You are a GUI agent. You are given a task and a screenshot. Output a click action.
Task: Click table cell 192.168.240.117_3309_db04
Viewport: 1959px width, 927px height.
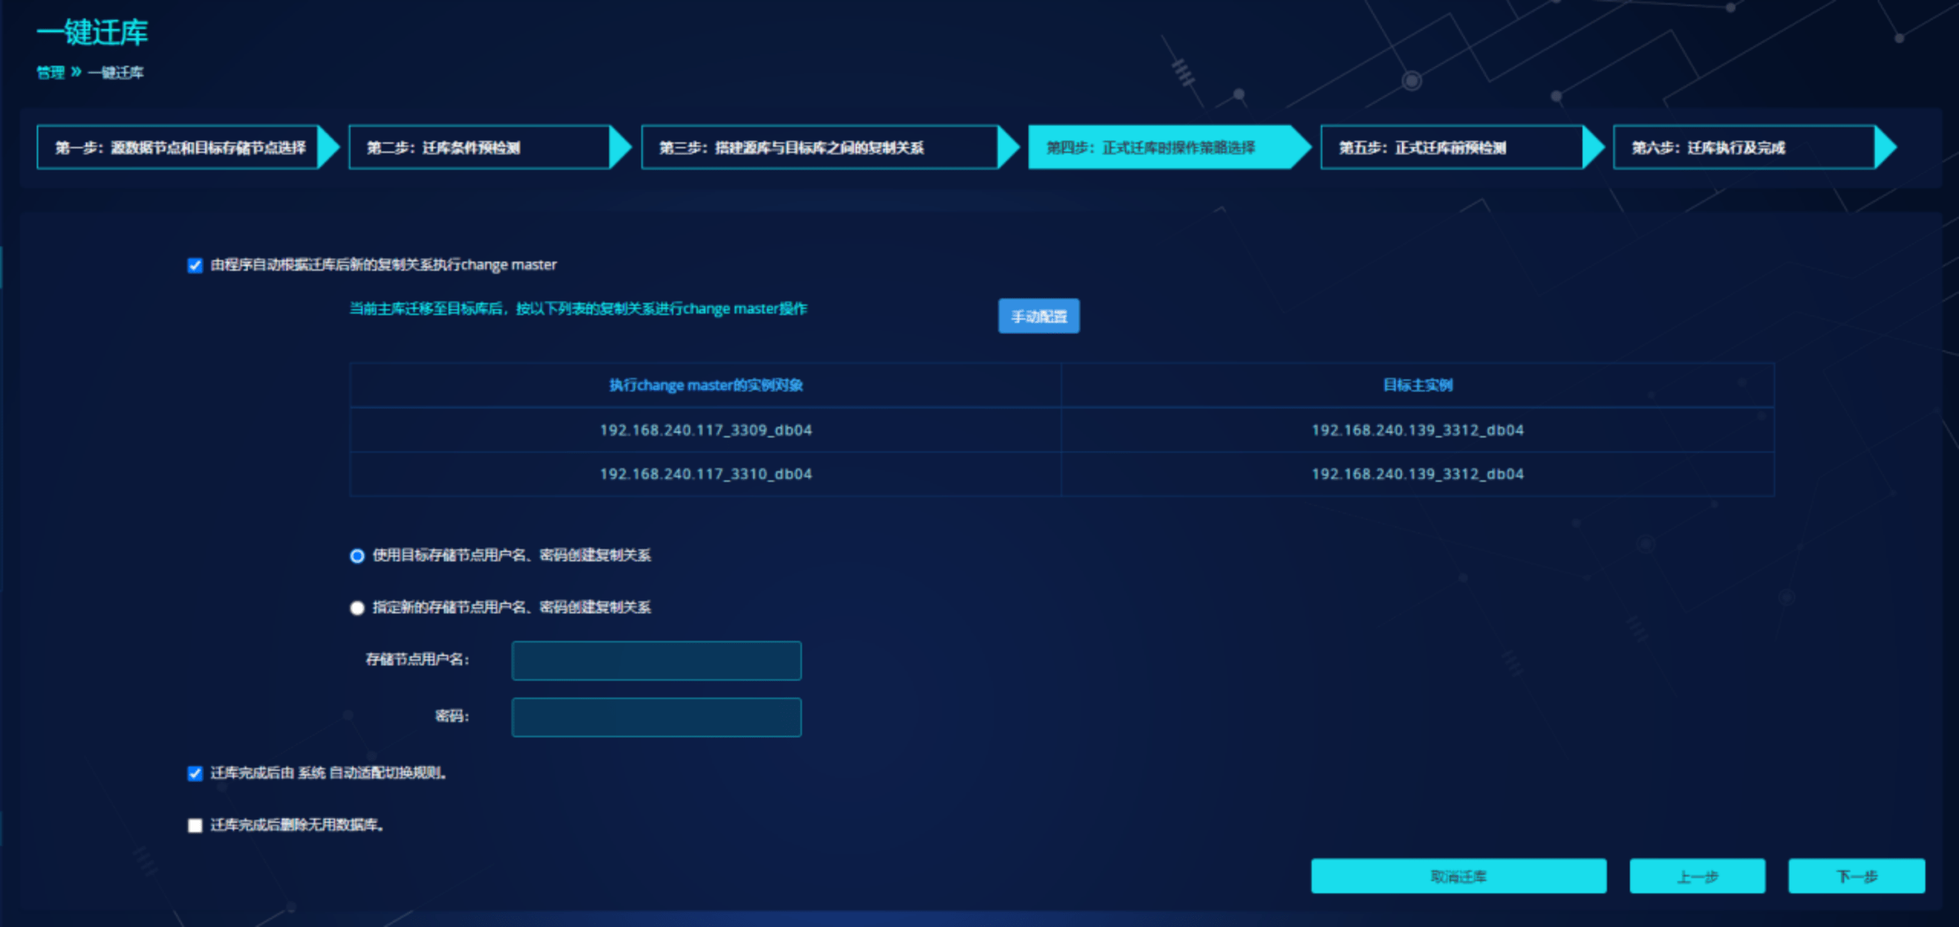(x=706, y=431)
